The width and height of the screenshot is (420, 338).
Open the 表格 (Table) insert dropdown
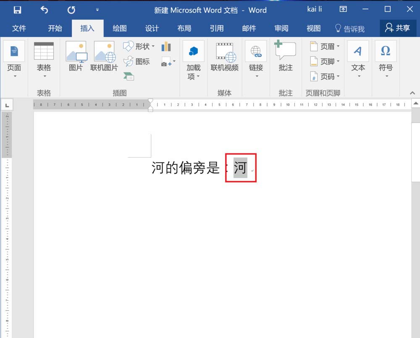click(x=44, y=60)
